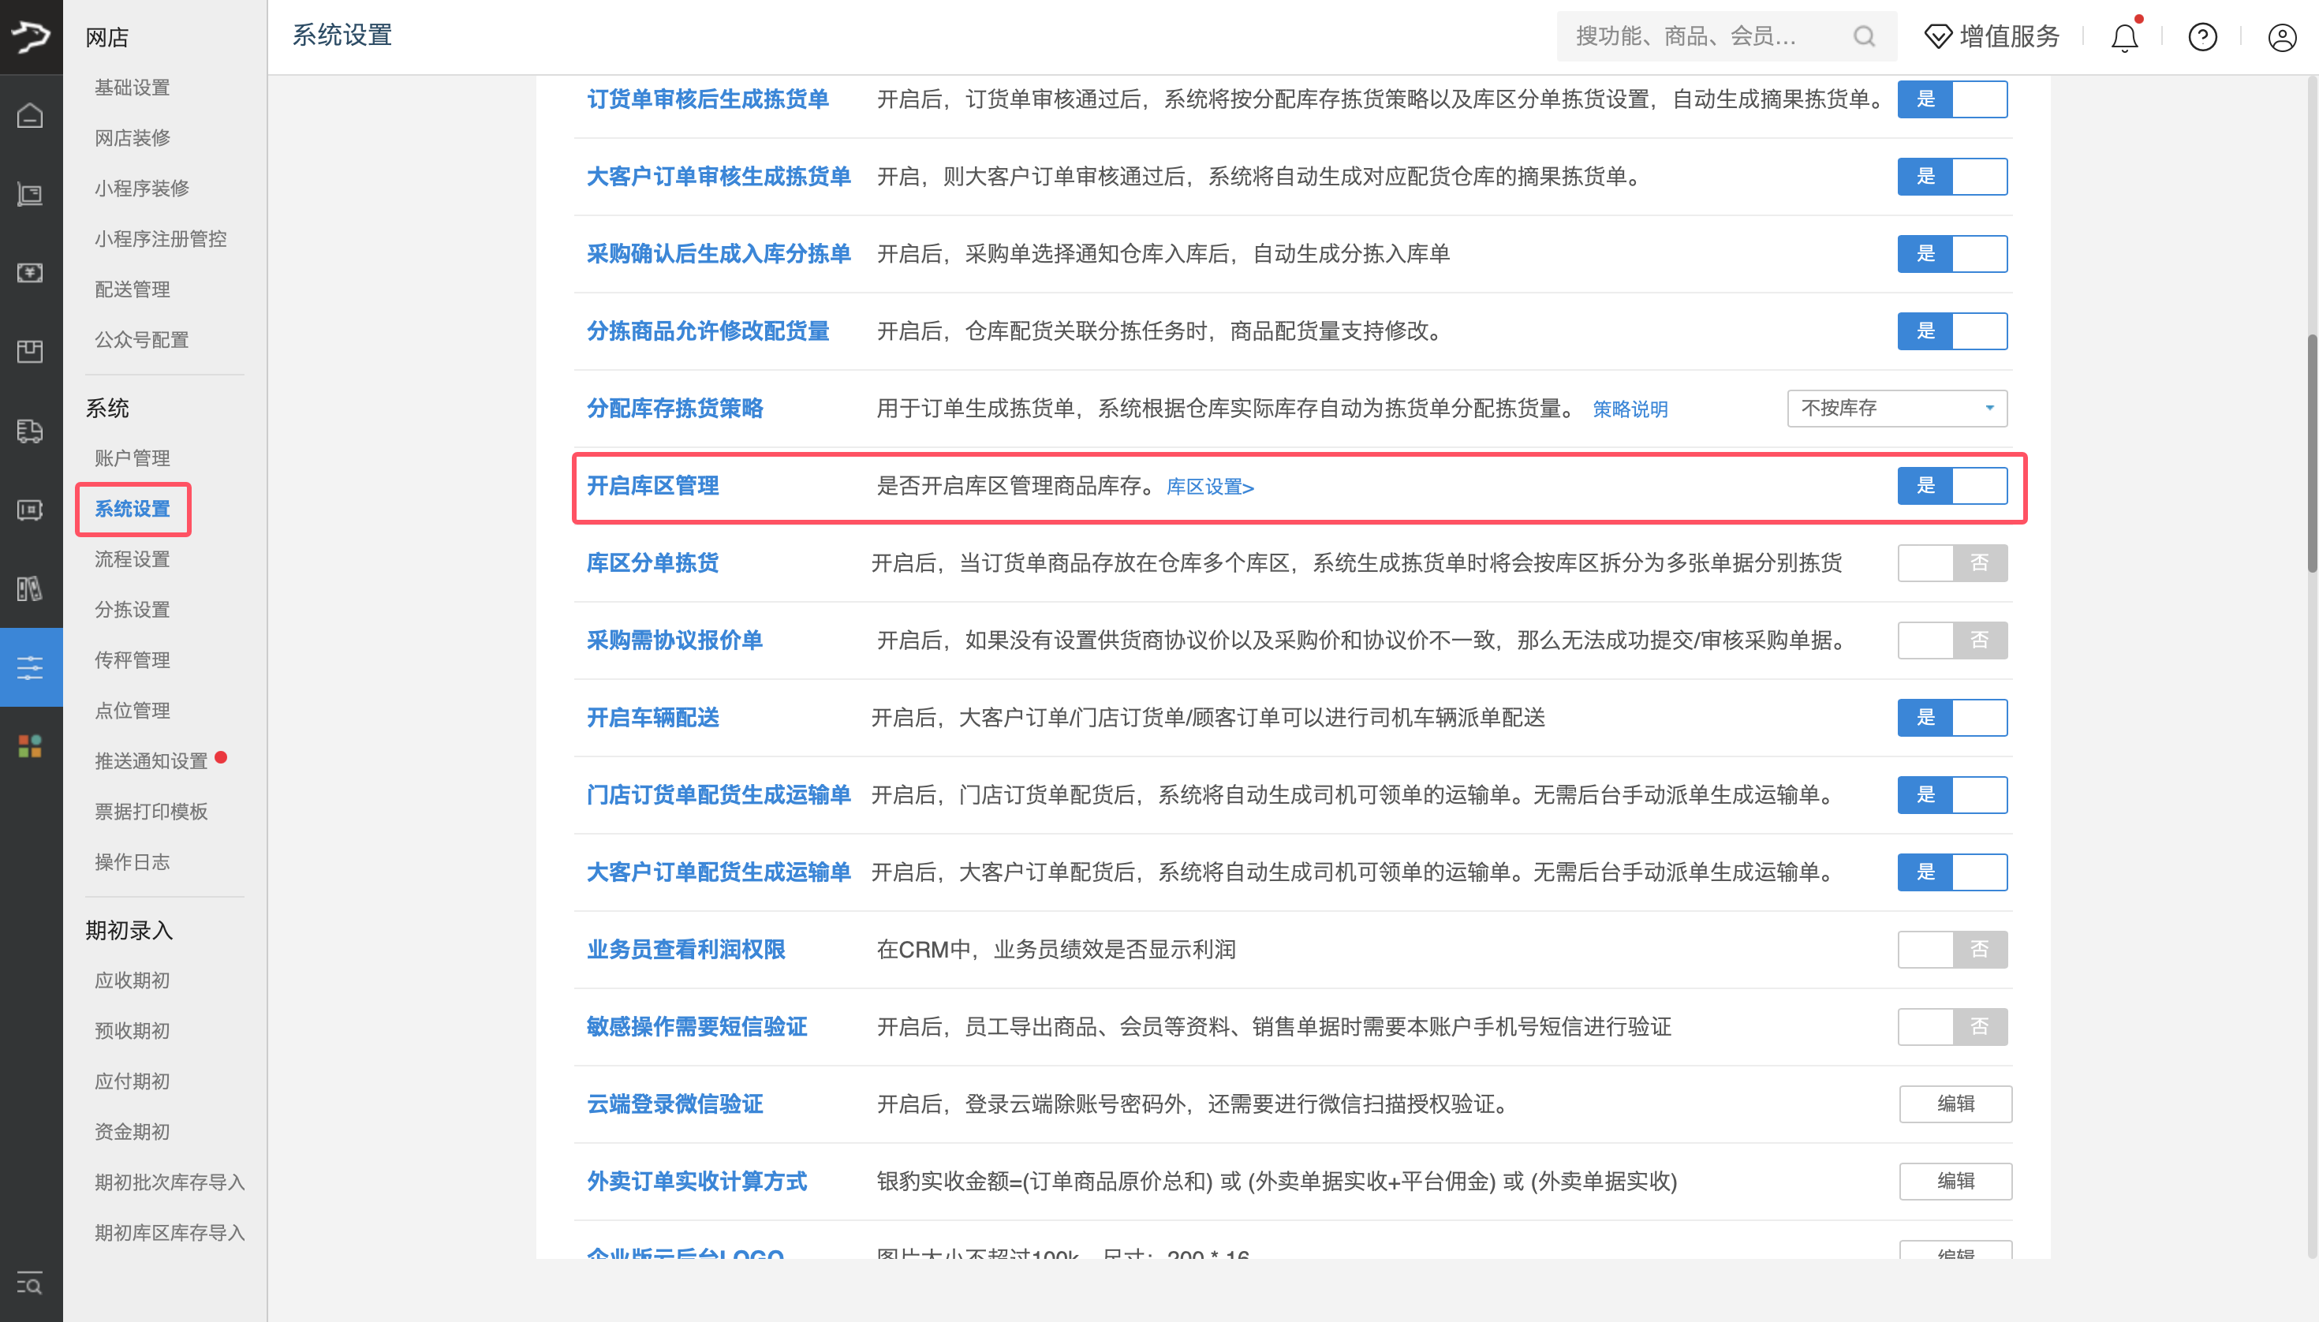Image resolution: width=2319 pixels, height=1322 pixels.
Task: Open the colored apps grid icon
Action: [31, 746]
